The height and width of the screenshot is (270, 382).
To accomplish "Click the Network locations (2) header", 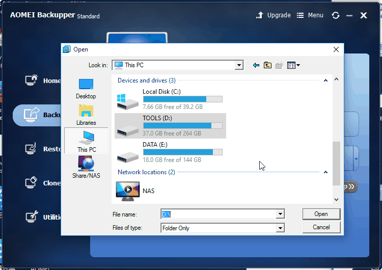I will coord(146,172).
